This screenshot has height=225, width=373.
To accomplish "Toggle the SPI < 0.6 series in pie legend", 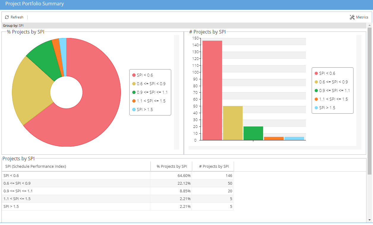I will [143, 75].
